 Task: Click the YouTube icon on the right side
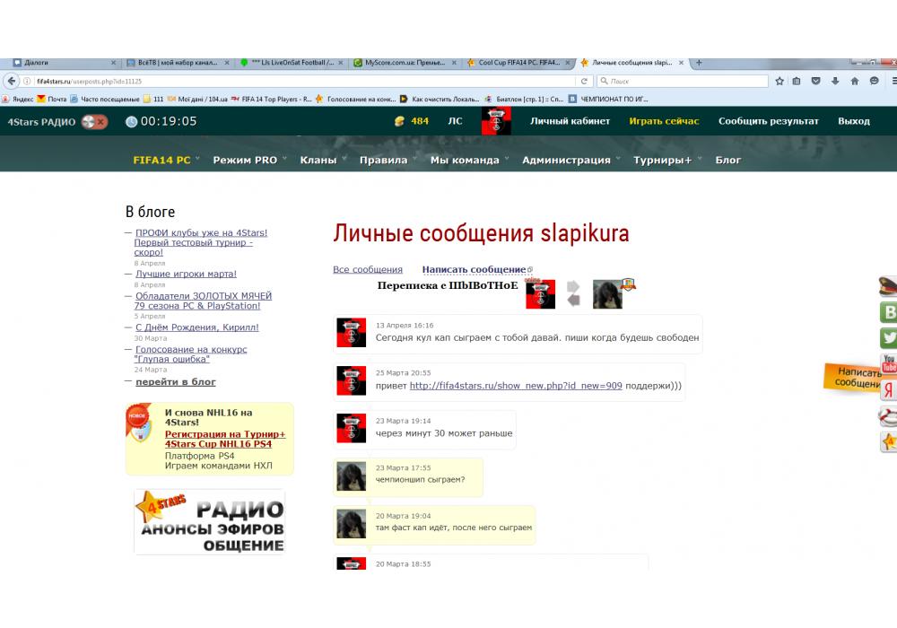pos(888,363)
